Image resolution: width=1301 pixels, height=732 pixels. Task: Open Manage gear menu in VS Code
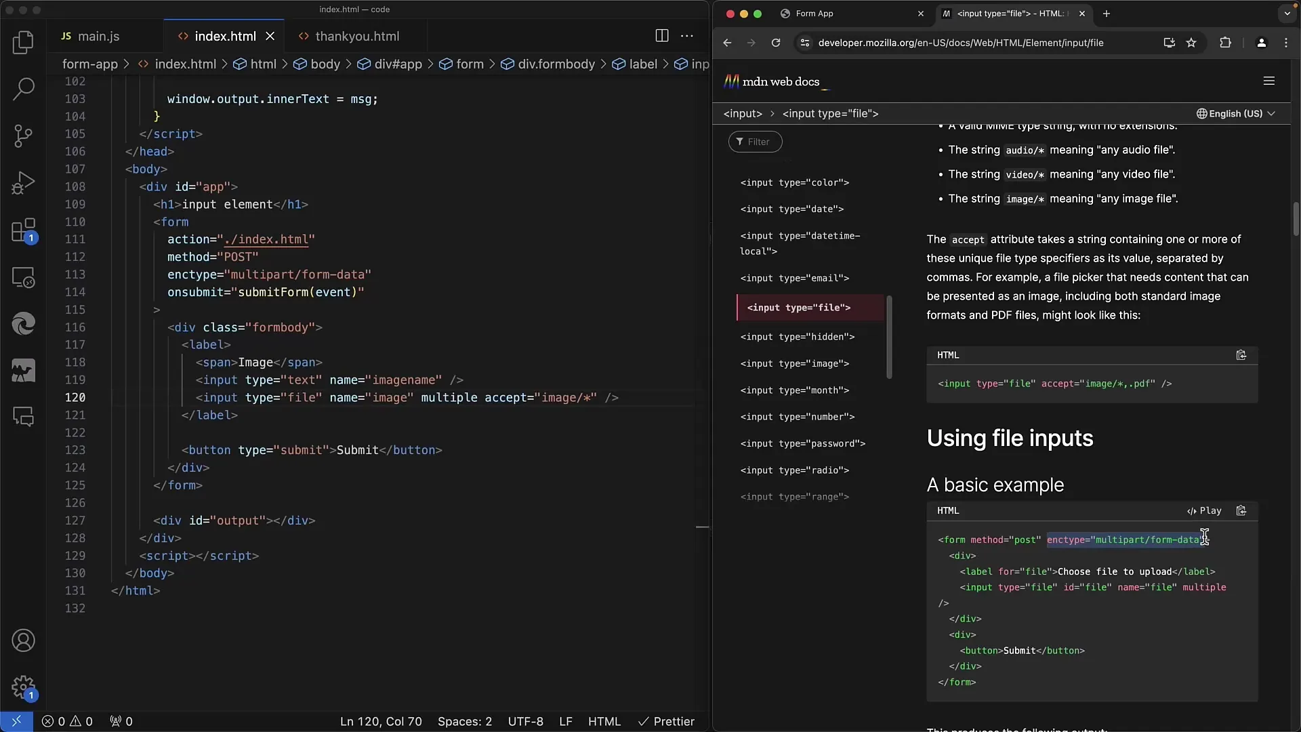click(23, 687)
